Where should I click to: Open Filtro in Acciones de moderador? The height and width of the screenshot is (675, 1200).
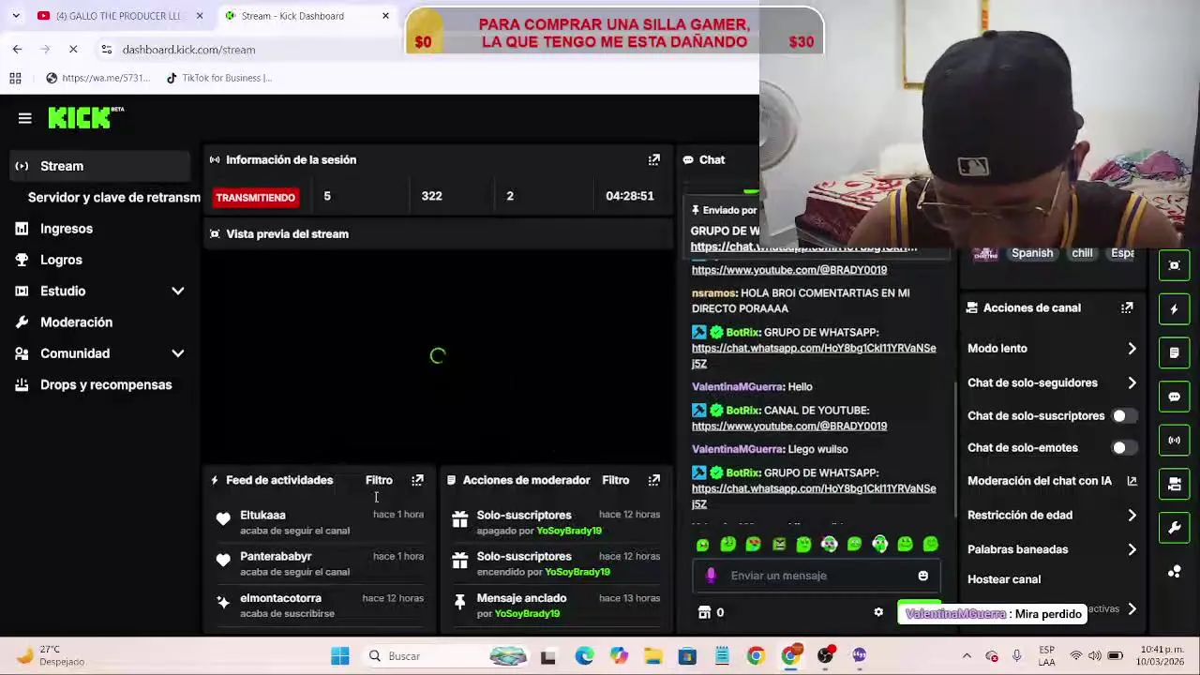click(x=616, y=480)
